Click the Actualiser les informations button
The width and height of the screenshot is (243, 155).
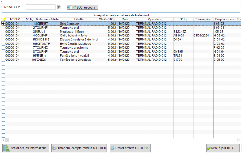[25, 148]
